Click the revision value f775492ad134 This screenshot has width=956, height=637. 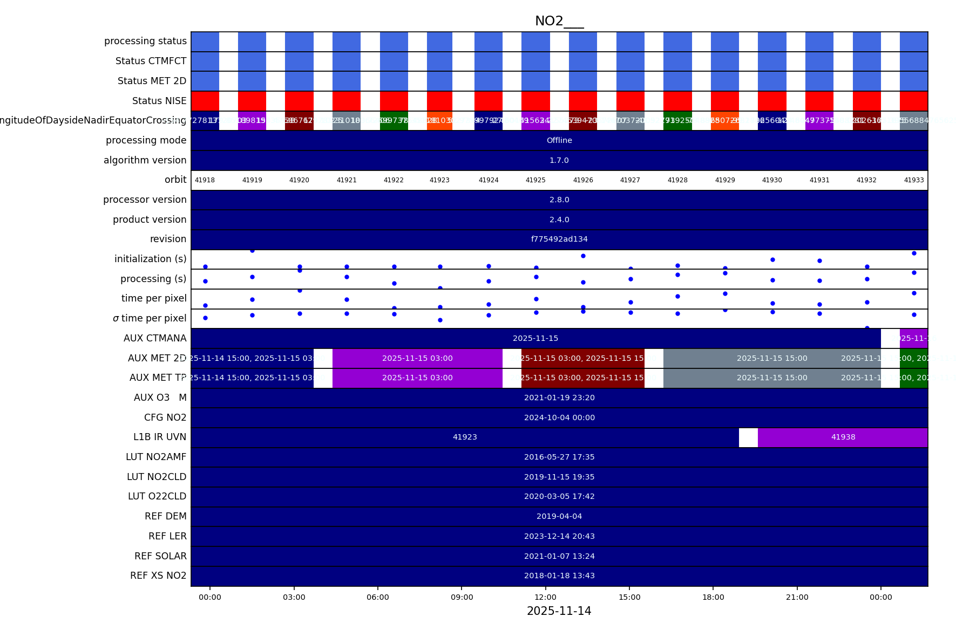tap(559, 239)
